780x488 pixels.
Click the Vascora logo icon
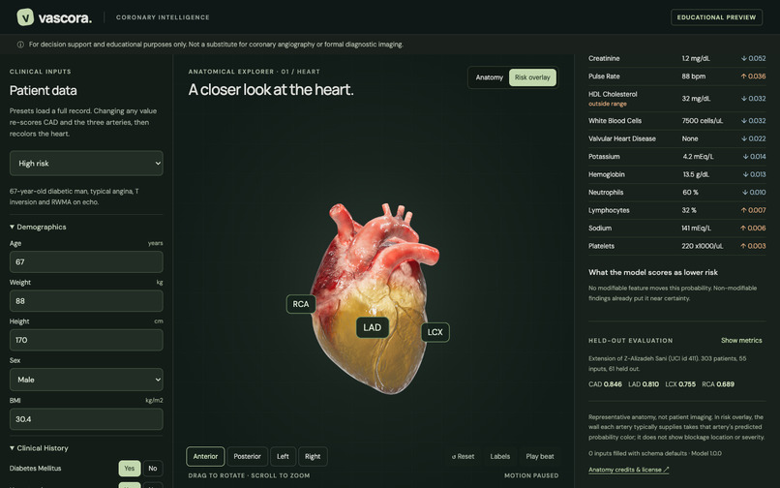pyautogui.click(x=25, y=16)
